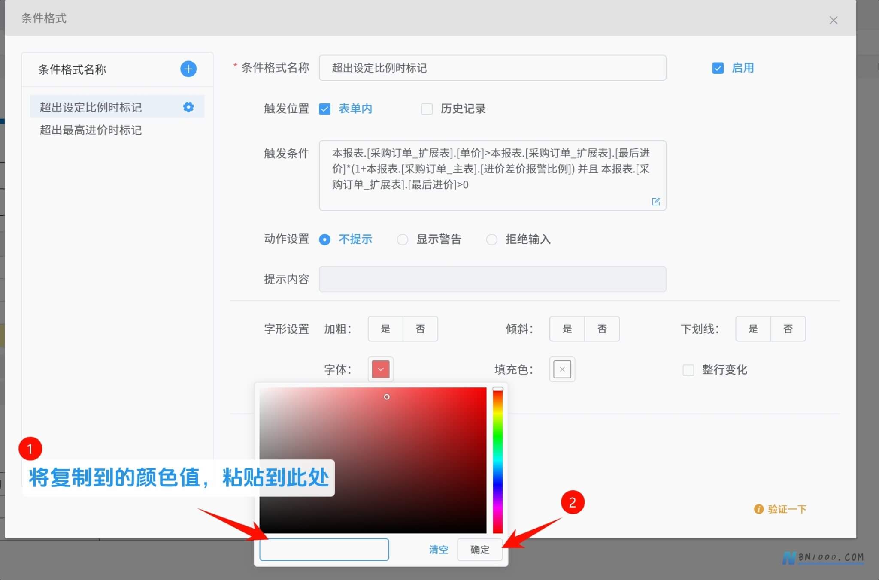Screen dimensions: 879x580
Task: Open the 字体 color dropdown swatch
Action: pyautogui.click(x=380, y=369)
